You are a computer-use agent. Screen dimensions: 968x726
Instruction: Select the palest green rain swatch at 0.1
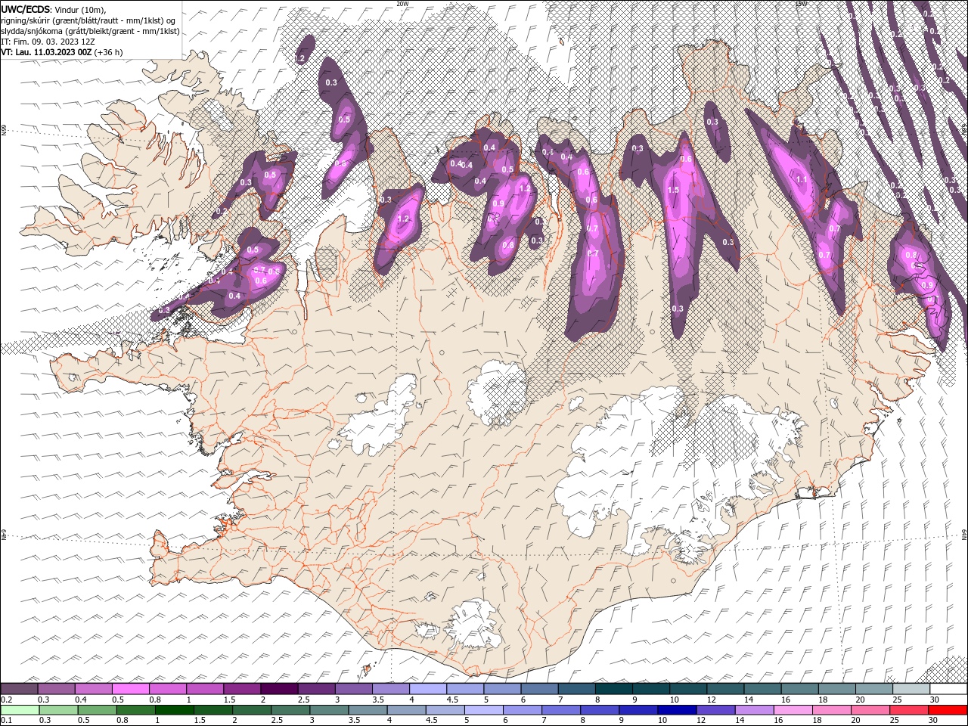tap(20, 709)
